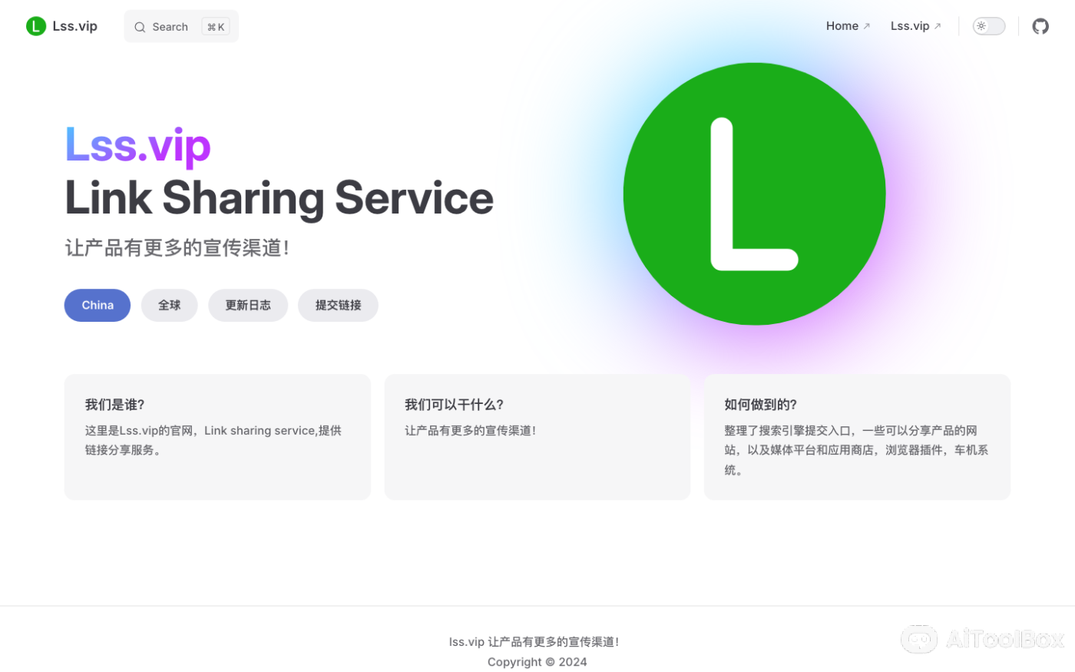Switch to the 更新日志 option

point(248,305)
